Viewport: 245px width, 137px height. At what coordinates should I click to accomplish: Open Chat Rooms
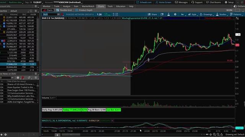214,2
